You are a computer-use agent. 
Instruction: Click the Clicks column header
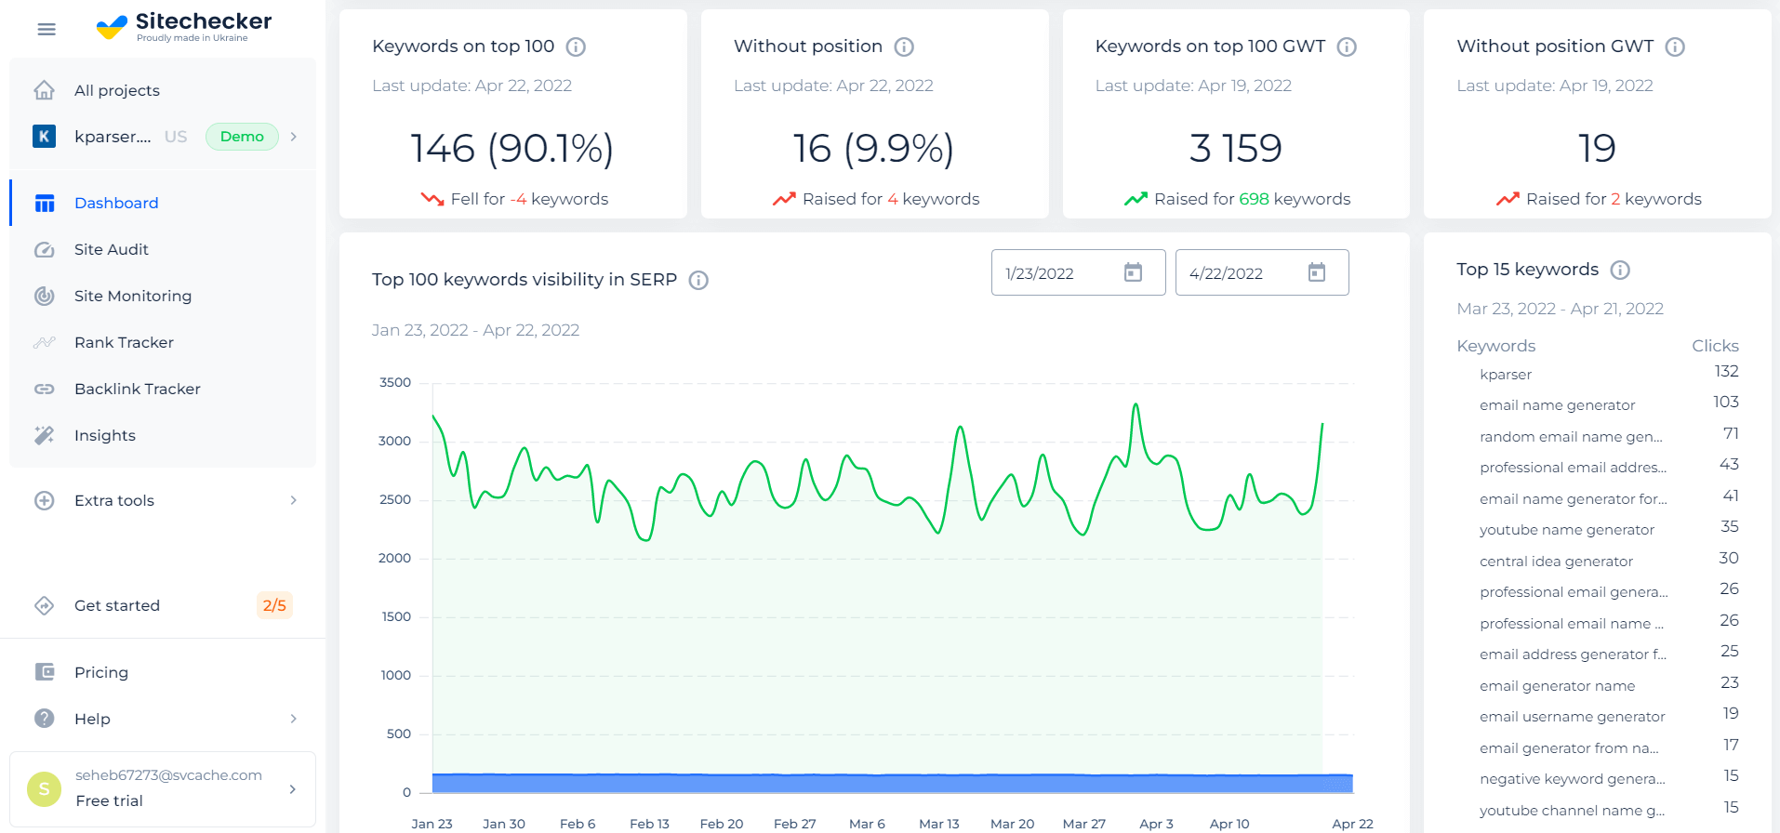1715,346
